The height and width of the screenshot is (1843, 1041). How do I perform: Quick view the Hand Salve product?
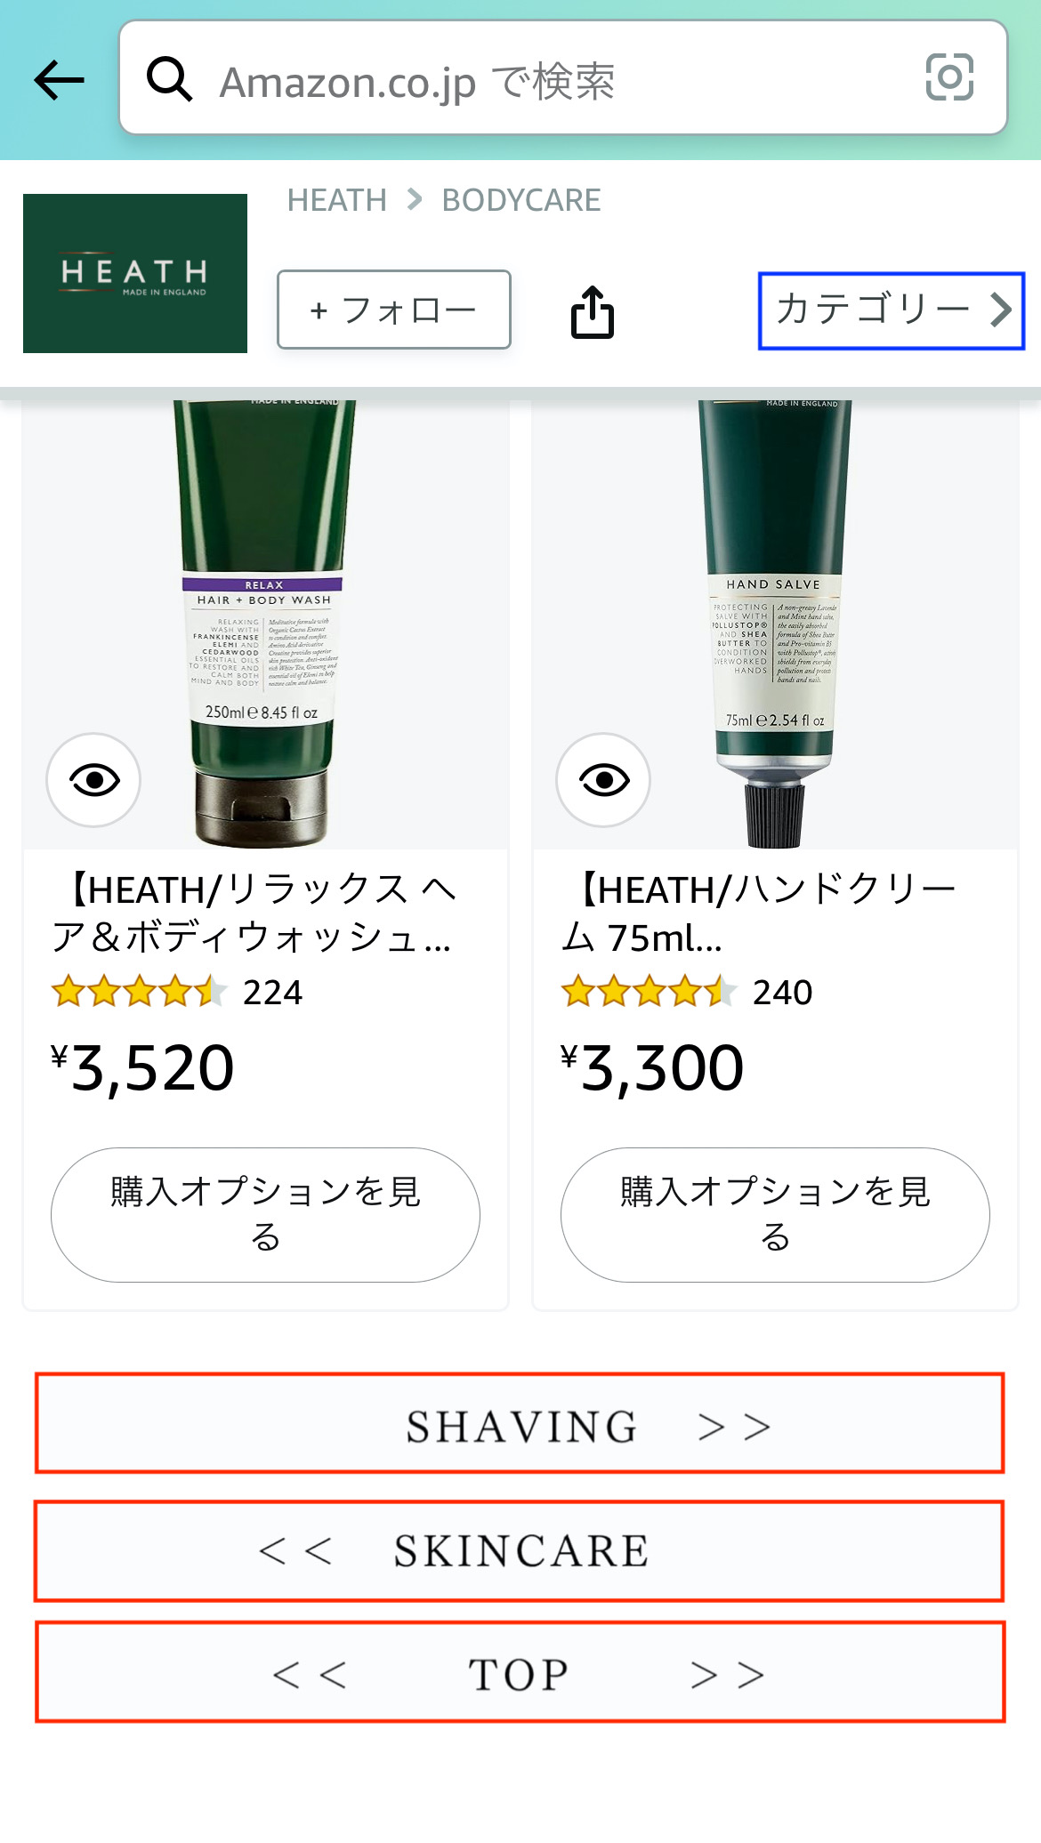603,780
